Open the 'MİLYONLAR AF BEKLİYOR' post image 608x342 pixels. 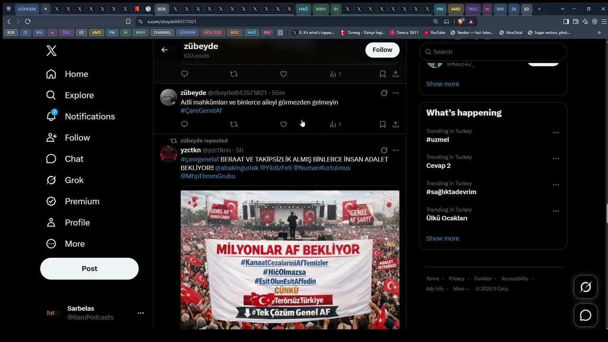click(290, 260)
